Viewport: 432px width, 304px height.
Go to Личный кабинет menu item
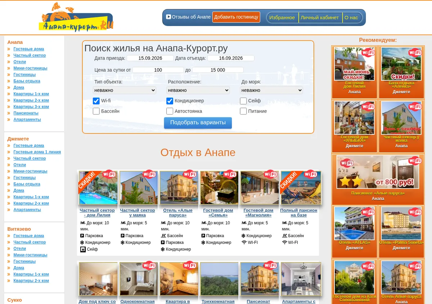pos(320,17)
